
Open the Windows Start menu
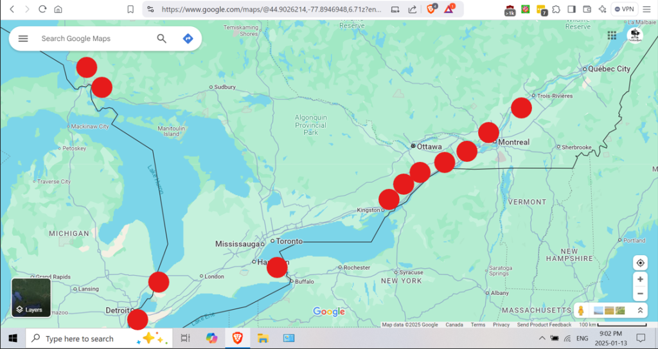13,339
